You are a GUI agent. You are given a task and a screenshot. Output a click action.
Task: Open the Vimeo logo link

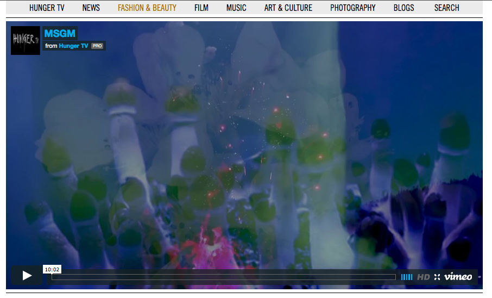pyautogui.click(x=458, y=277)
